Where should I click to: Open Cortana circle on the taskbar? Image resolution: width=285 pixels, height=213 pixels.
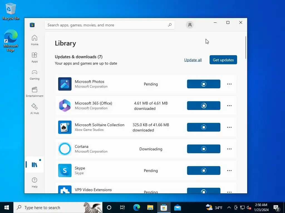click(109, 207)
